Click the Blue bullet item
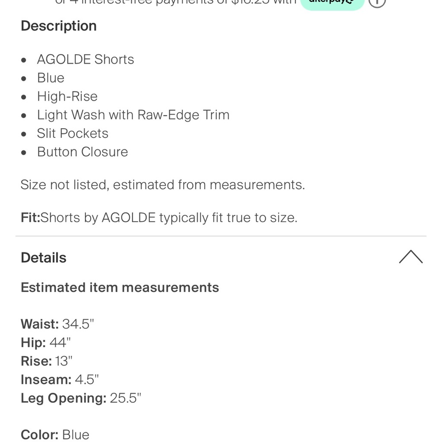 (x=51, y=78)
